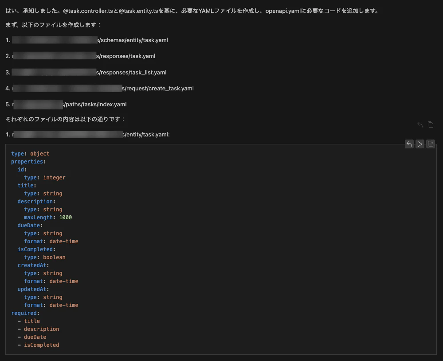Click the 'type: boolean' code line
This screenshot has height=361, width=443.
(44, 257)
